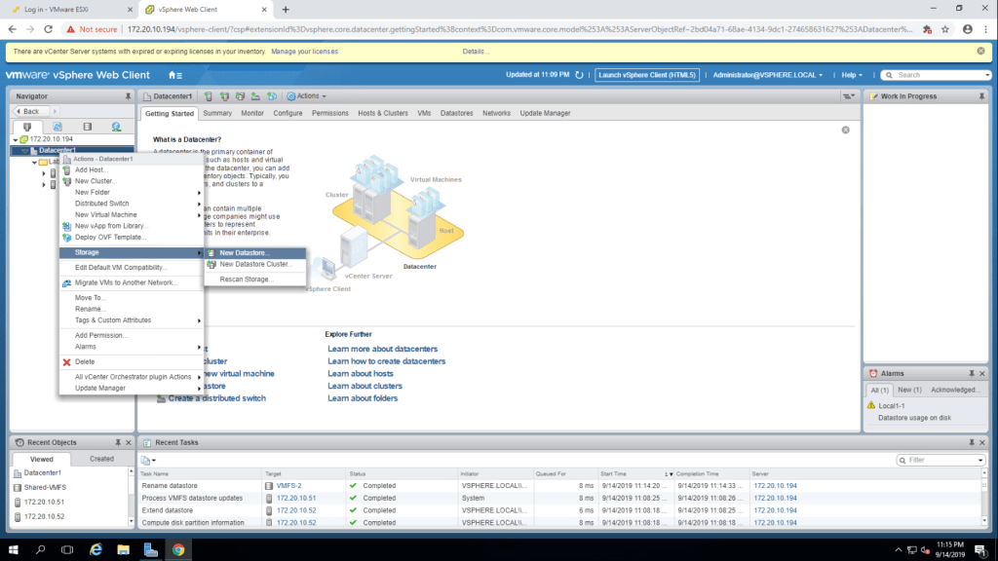Image resolution: width=998 pixels, height=561 pixels.
Task: Switch to the Summary tab
Action: [x=217, y=113]
